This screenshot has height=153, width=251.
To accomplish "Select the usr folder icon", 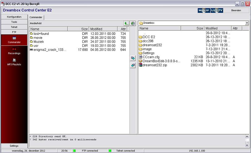I will point(32,46).
